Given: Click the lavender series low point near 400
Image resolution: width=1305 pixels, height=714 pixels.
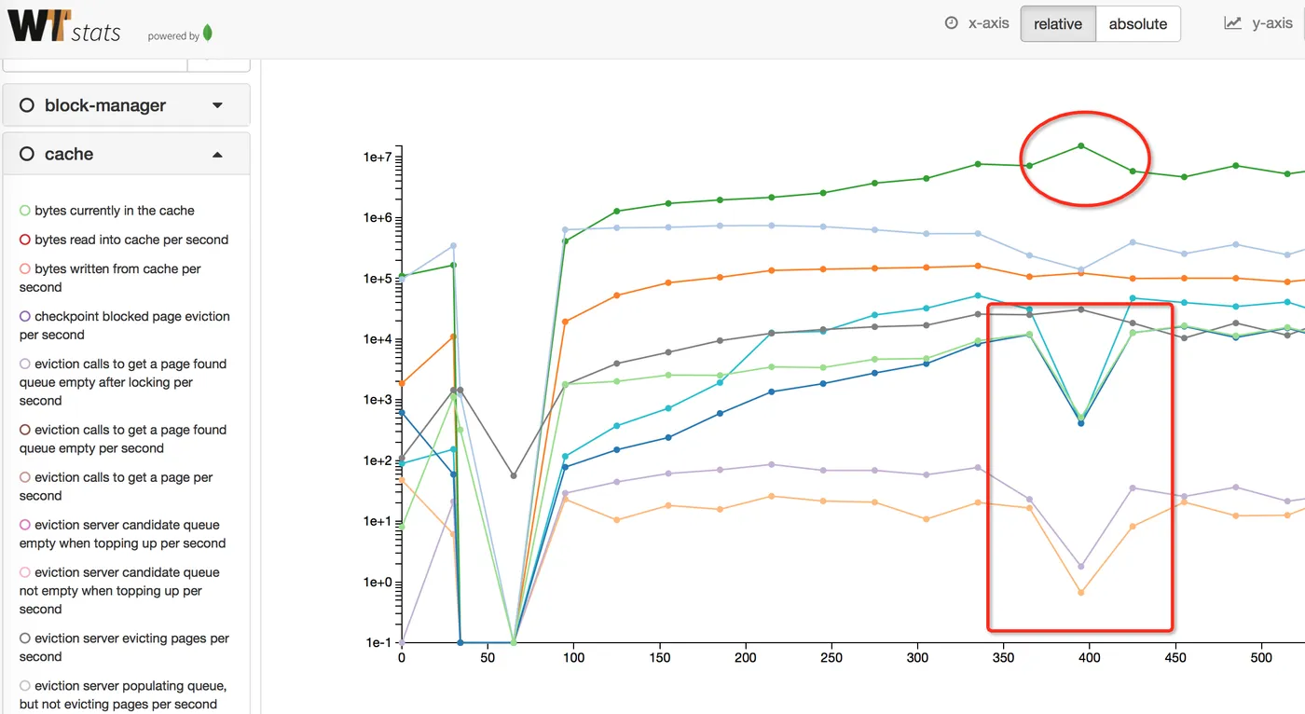Looking at the screenshot, I should pyautogui.click(x=1081, y=567).
